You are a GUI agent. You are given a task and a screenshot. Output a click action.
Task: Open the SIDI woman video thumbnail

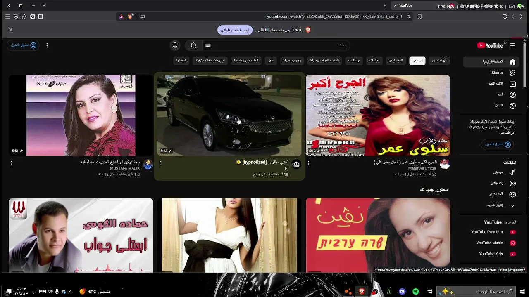click(x=81, y=115)
